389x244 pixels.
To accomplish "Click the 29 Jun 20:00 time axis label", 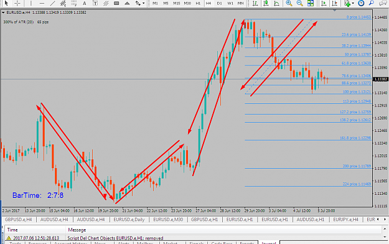I will [x=255, y=211].
